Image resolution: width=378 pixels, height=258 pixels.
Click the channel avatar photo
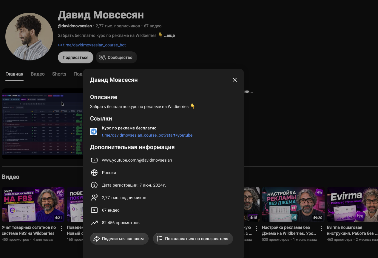coord(29,37)
